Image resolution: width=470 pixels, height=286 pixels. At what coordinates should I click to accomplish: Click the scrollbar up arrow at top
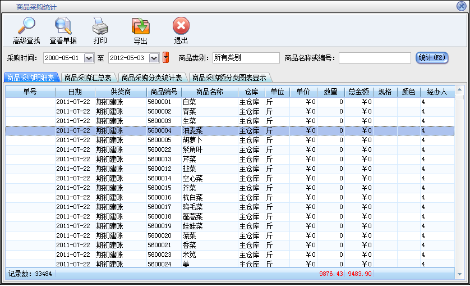pyautogui.click(x=459, y=90)
